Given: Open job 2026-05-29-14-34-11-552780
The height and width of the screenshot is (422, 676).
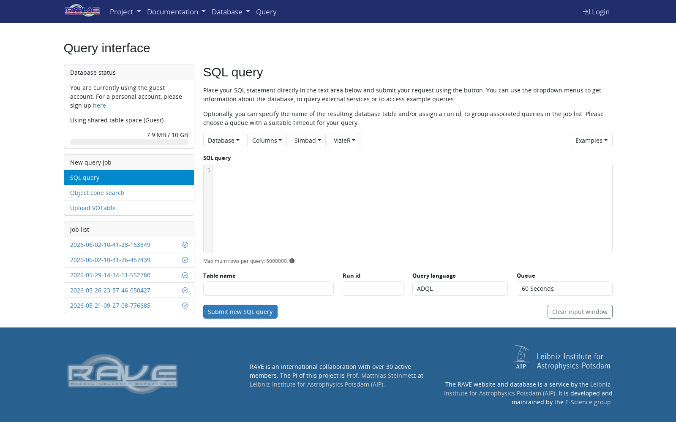Looking at the screenshot, I should pos(110,275).
